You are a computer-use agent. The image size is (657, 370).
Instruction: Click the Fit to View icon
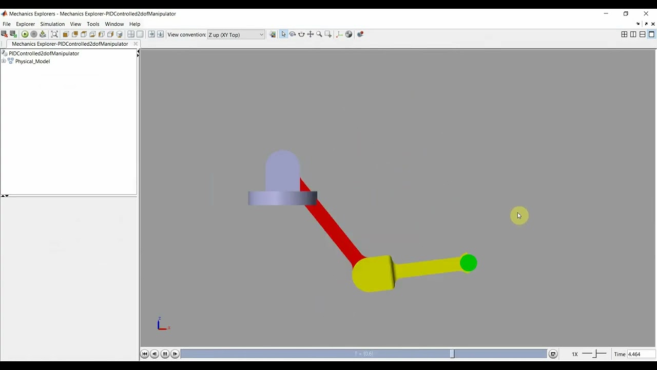point(54,34)
